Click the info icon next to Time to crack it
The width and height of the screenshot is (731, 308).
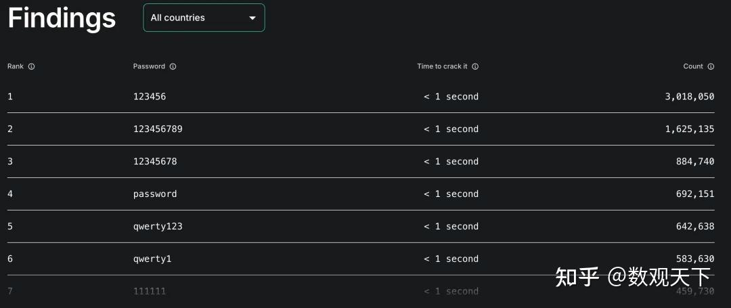pos(475,66)
